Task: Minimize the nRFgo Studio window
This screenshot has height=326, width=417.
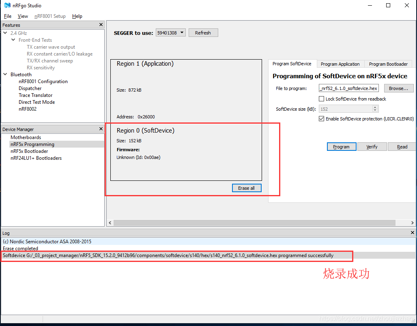Action: pyautogui.click(x=370, y=5)
